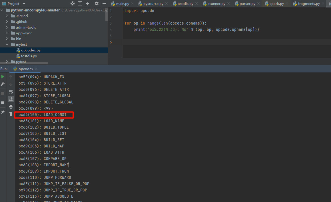Select testdis.py under mytest folder
This screenshot has height=202, width=331.
tap(29, 56)
